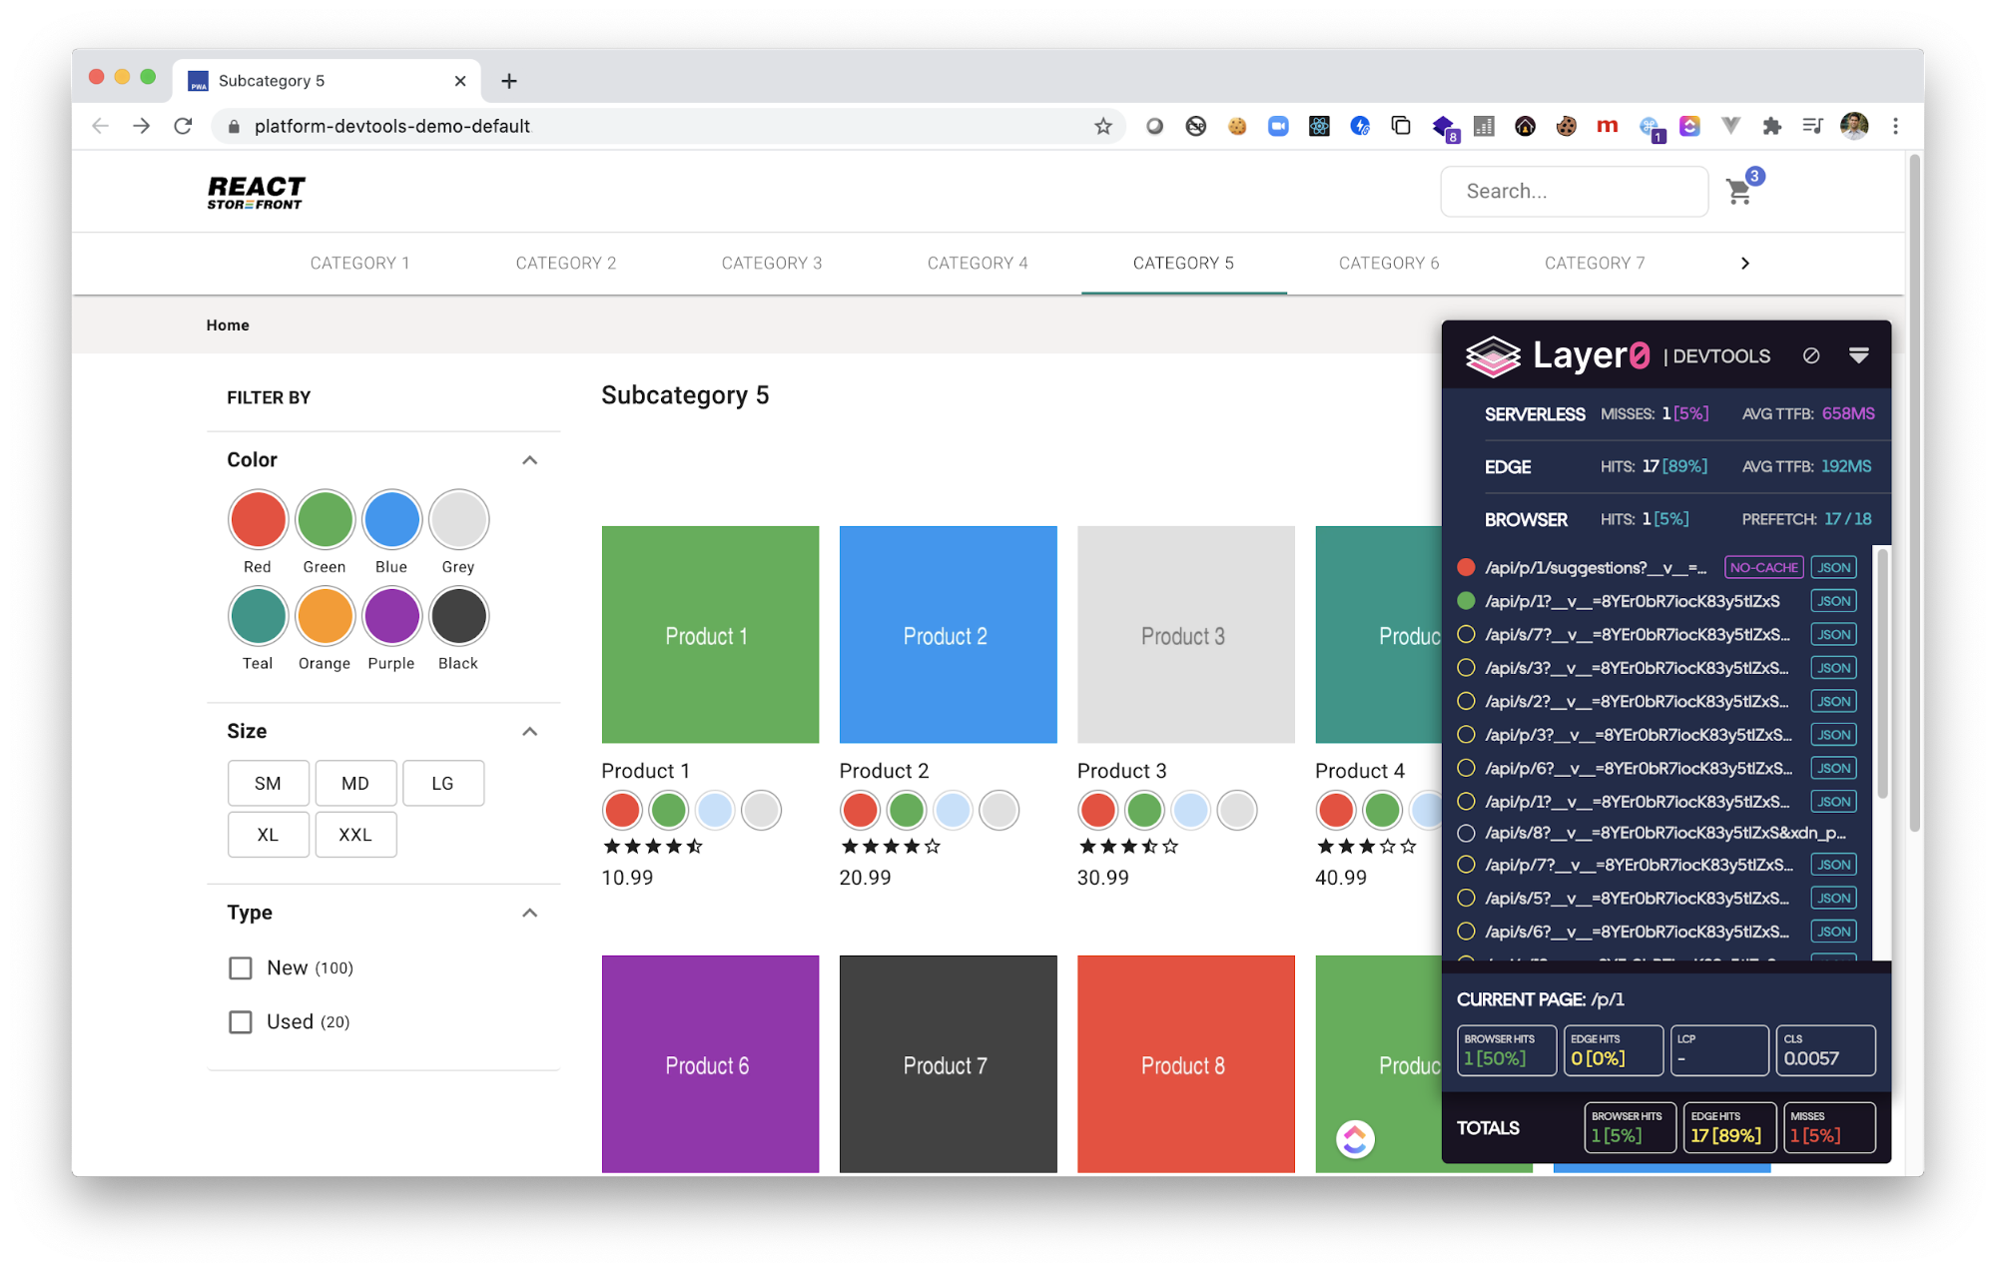Close the Subcategory 5 tab
The image size is (1996, 1272).
[x=460, y=81]
